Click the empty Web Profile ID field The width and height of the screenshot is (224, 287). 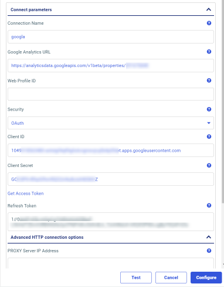[111, 94]
